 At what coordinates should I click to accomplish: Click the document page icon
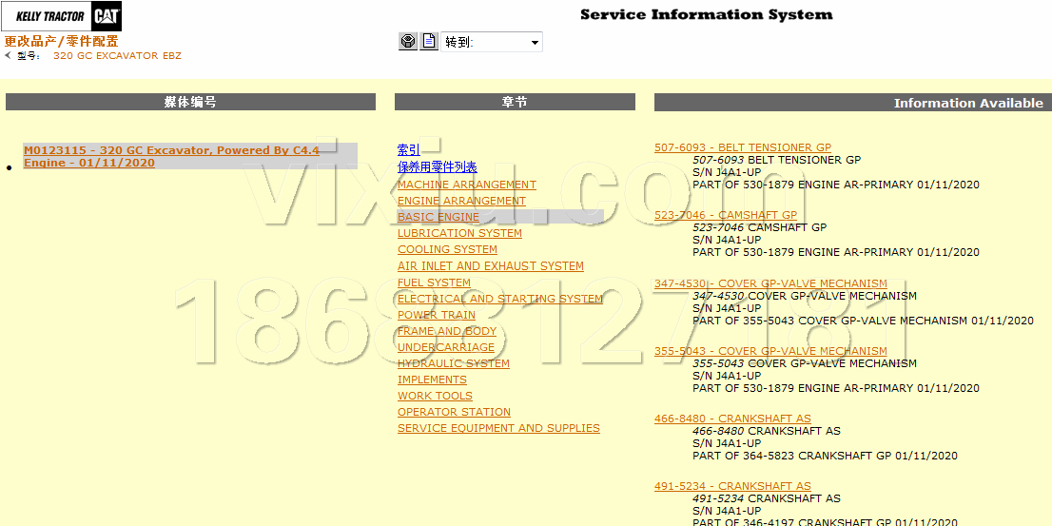429,41
